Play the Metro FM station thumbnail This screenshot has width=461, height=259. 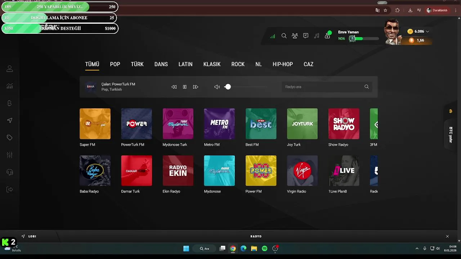coord(219,124)
